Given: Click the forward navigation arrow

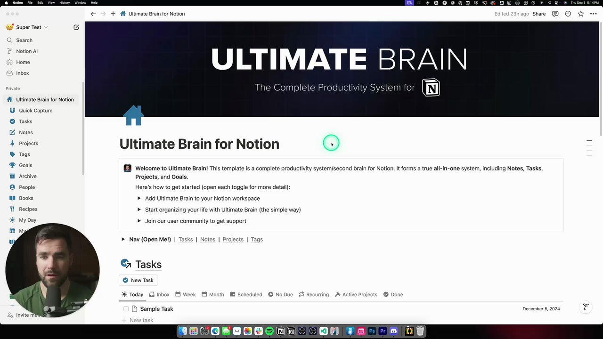Looking at the screenshot, I should click(103, 14).
